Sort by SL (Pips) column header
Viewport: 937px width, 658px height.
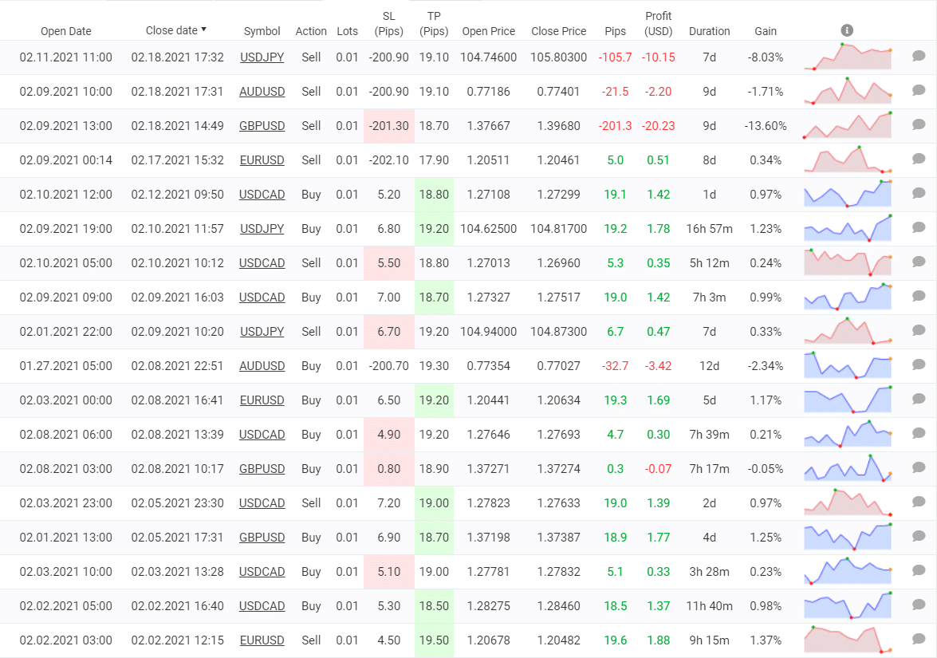coord(388,24)
